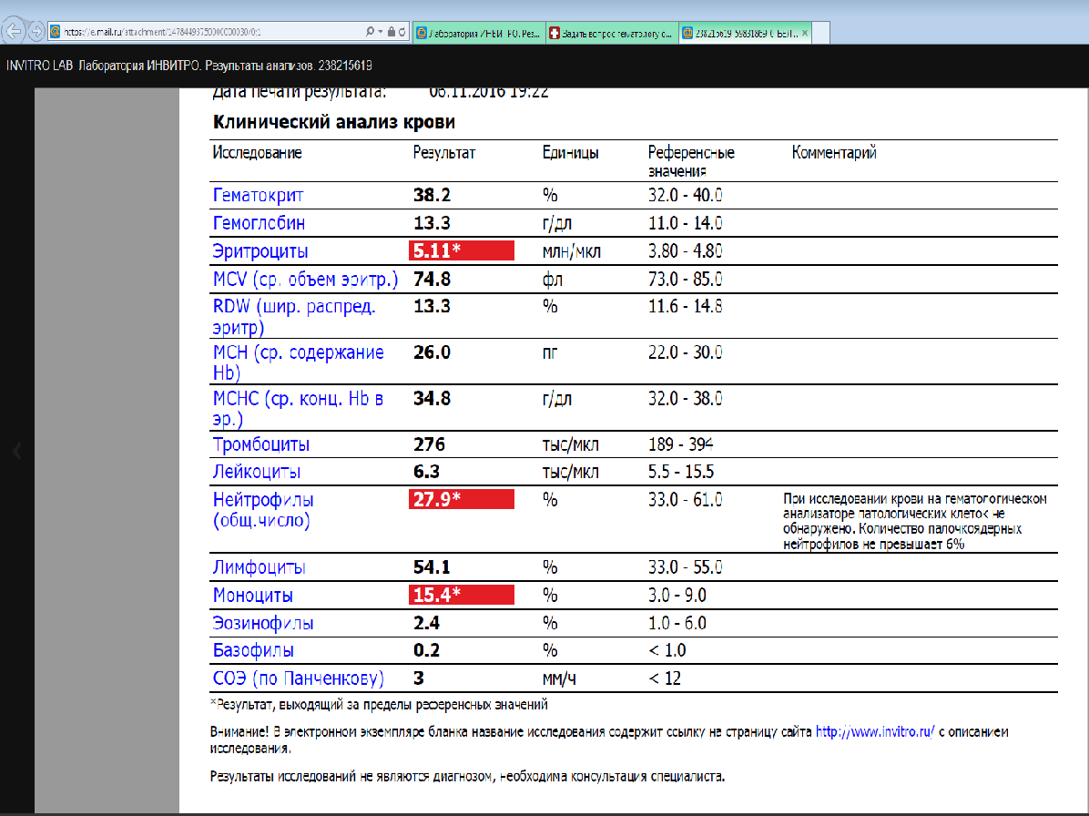This screenshot has height=816, width=1089.
Task: Open the Лейкоциты link
Action: (257, 472)
